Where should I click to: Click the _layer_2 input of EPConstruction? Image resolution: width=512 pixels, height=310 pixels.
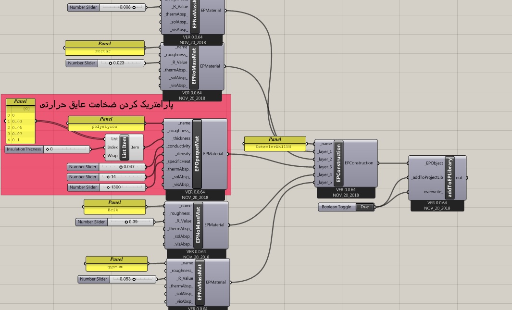pos(325,159)
